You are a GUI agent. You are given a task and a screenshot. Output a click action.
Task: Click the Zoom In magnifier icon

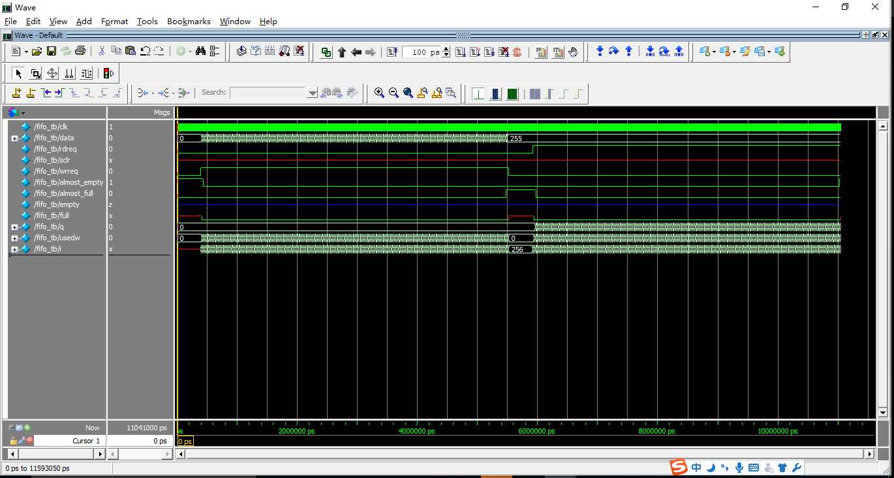[x=379, y=93]
